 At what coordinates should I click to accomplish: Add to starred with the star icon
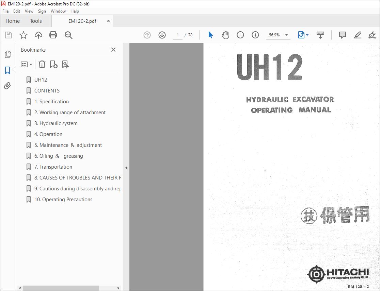23,35
